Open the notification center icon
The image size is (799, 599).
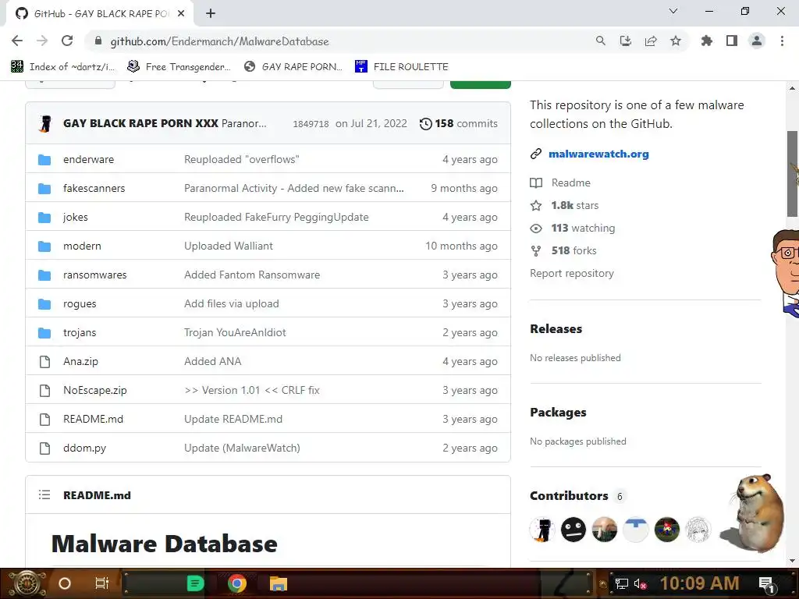[766, 584]
